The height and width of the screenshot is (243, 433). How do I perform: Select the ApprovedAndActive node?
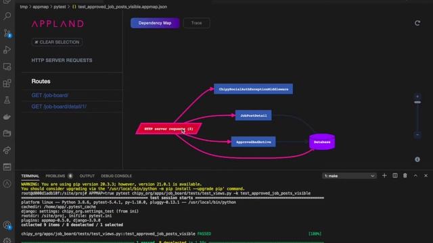(253, 142)
